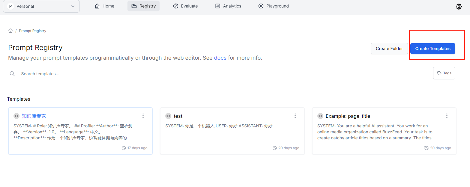The image size is (470, 187).
Task: Click the breadcrumb home icon
Action: point(10,31)
